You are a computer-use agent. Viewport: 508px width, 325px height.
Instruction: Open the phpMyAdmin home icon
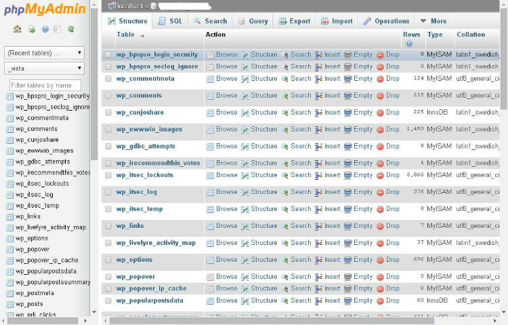click(18, 29)
